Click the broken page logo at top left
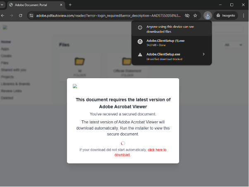249x187 pixels. [x=5, y=27]
